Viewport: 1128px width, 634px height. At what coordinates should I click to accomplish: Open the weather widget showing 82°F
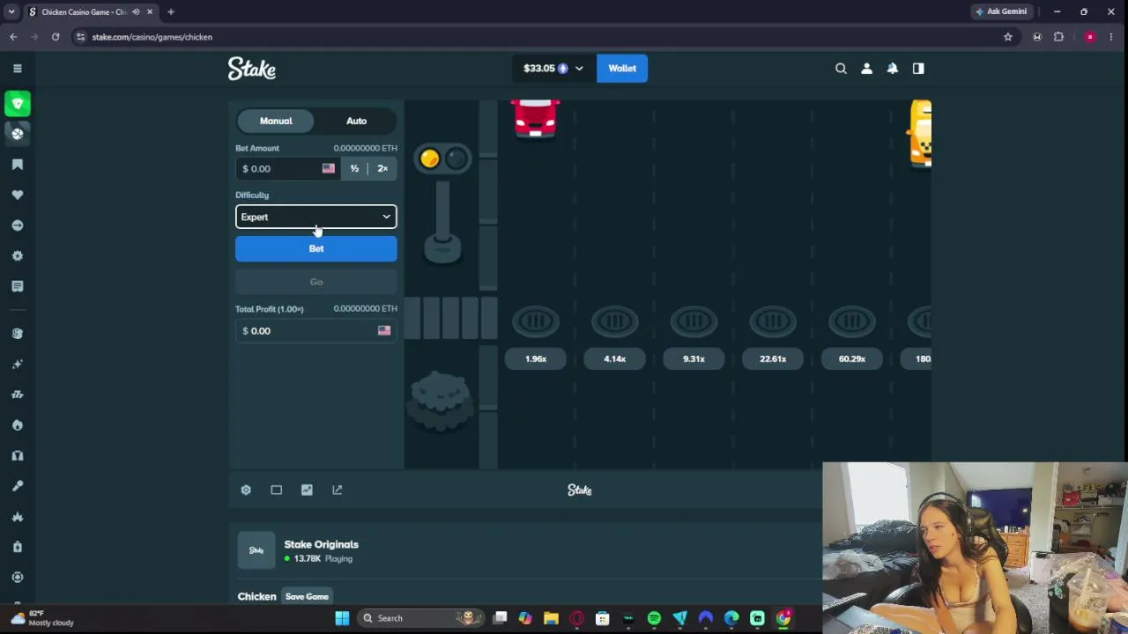pos(42,618)
